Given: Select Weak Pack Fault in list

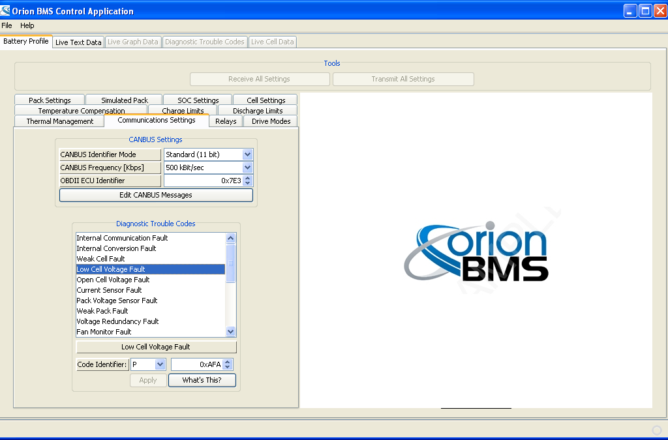Looking at the screenshot, I should (x=151, y=311).
